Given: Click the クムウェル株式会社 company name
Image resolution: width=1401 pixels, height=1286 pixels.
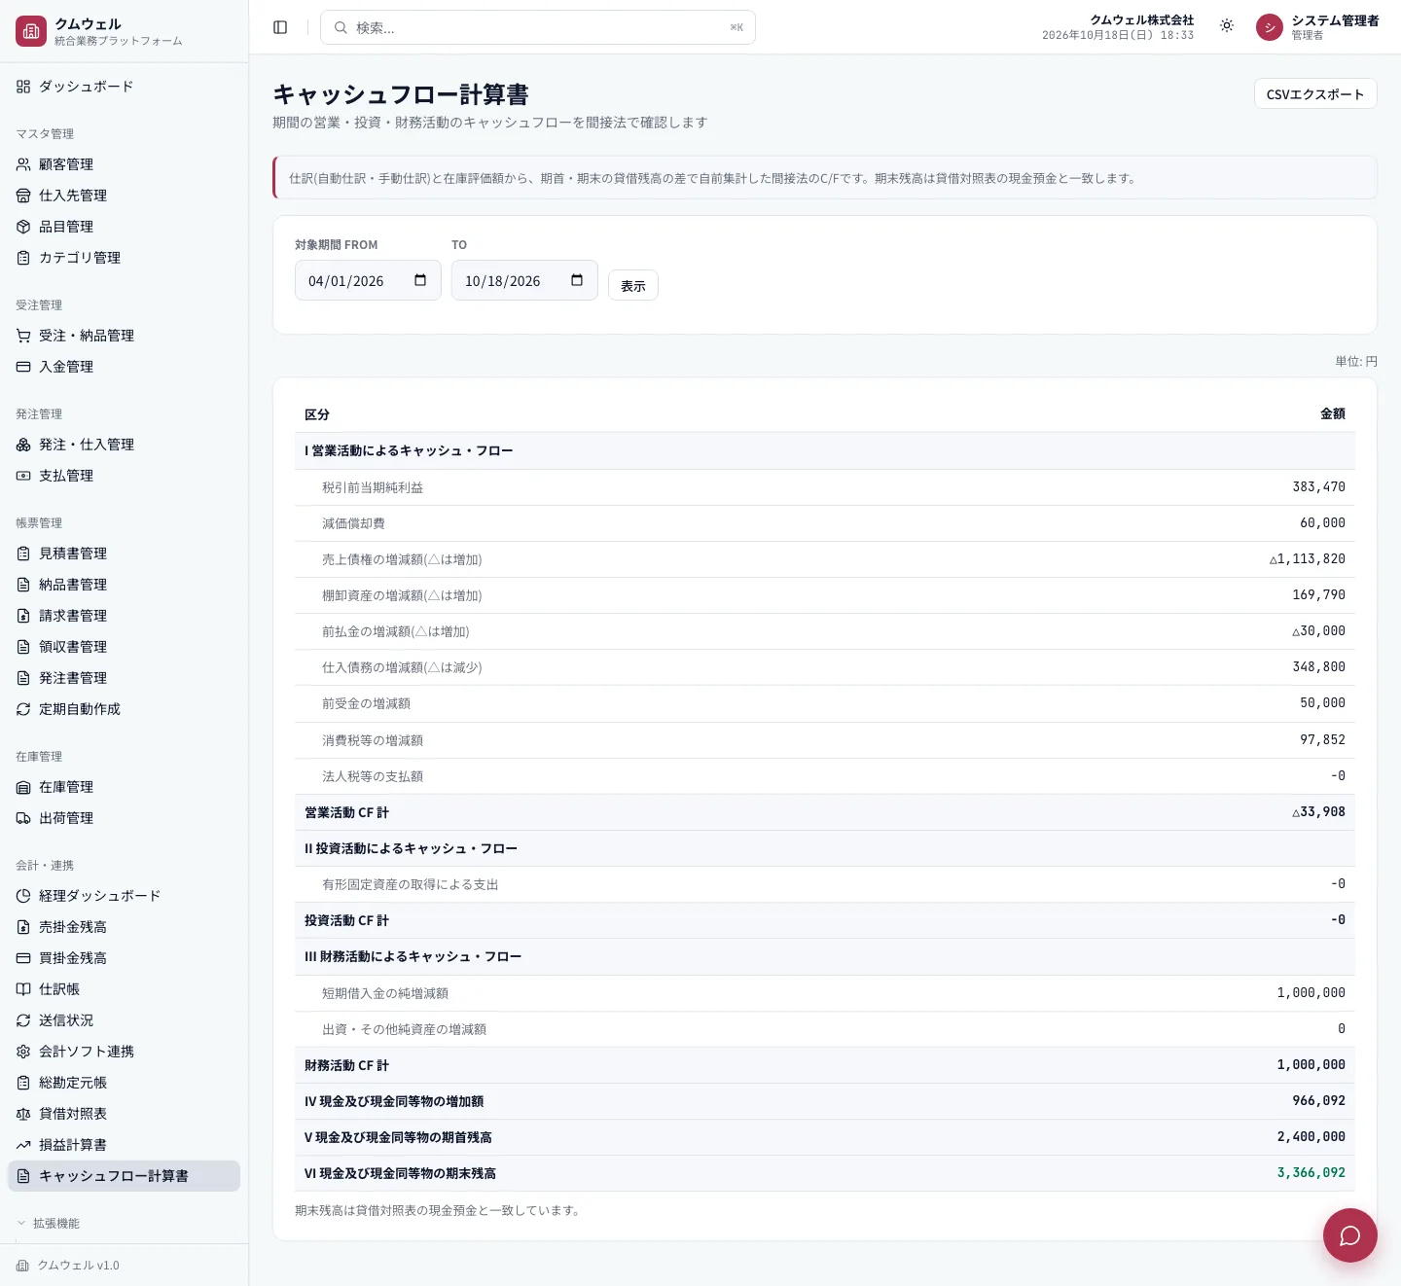Looking at the screenshot, I should tap(1141, 19).
